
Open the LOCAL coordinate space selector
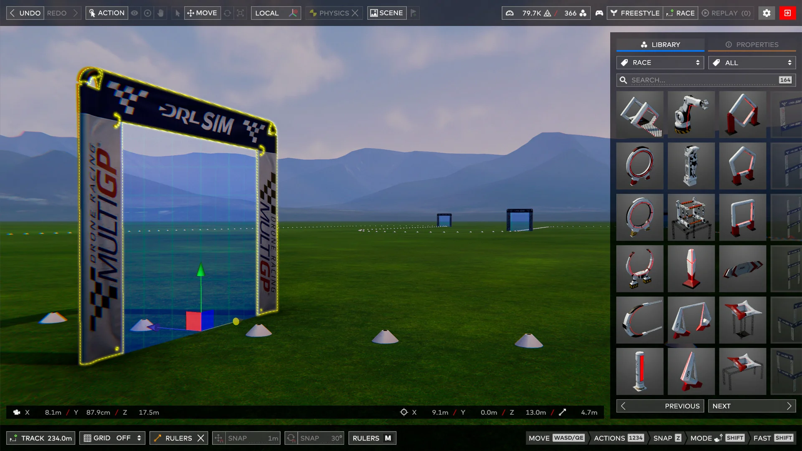(276, 13)
